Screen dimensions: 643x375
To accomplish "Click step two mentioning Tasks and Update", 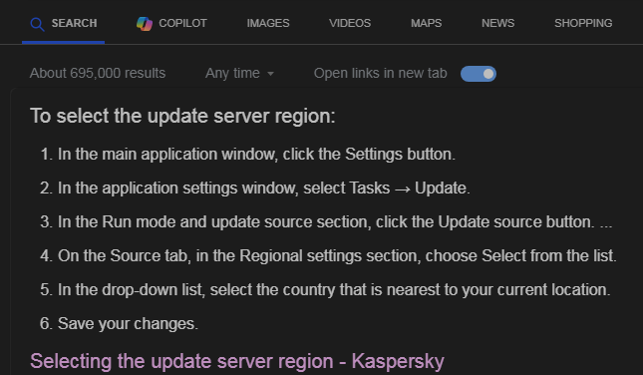I will 255,188.
